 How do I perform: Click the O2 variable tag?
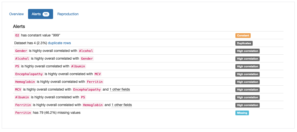[x=17, y=35]
